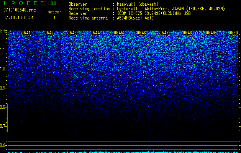Click the bright meteor echo dot near 0548
Screen dimensions: 241x153
[x=194, y=119]
